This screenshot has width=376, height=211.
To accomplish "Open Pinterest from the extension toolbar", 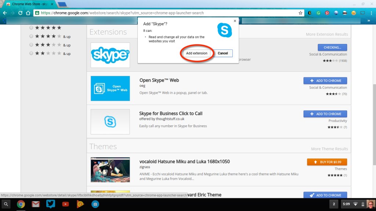I will 327,12.
